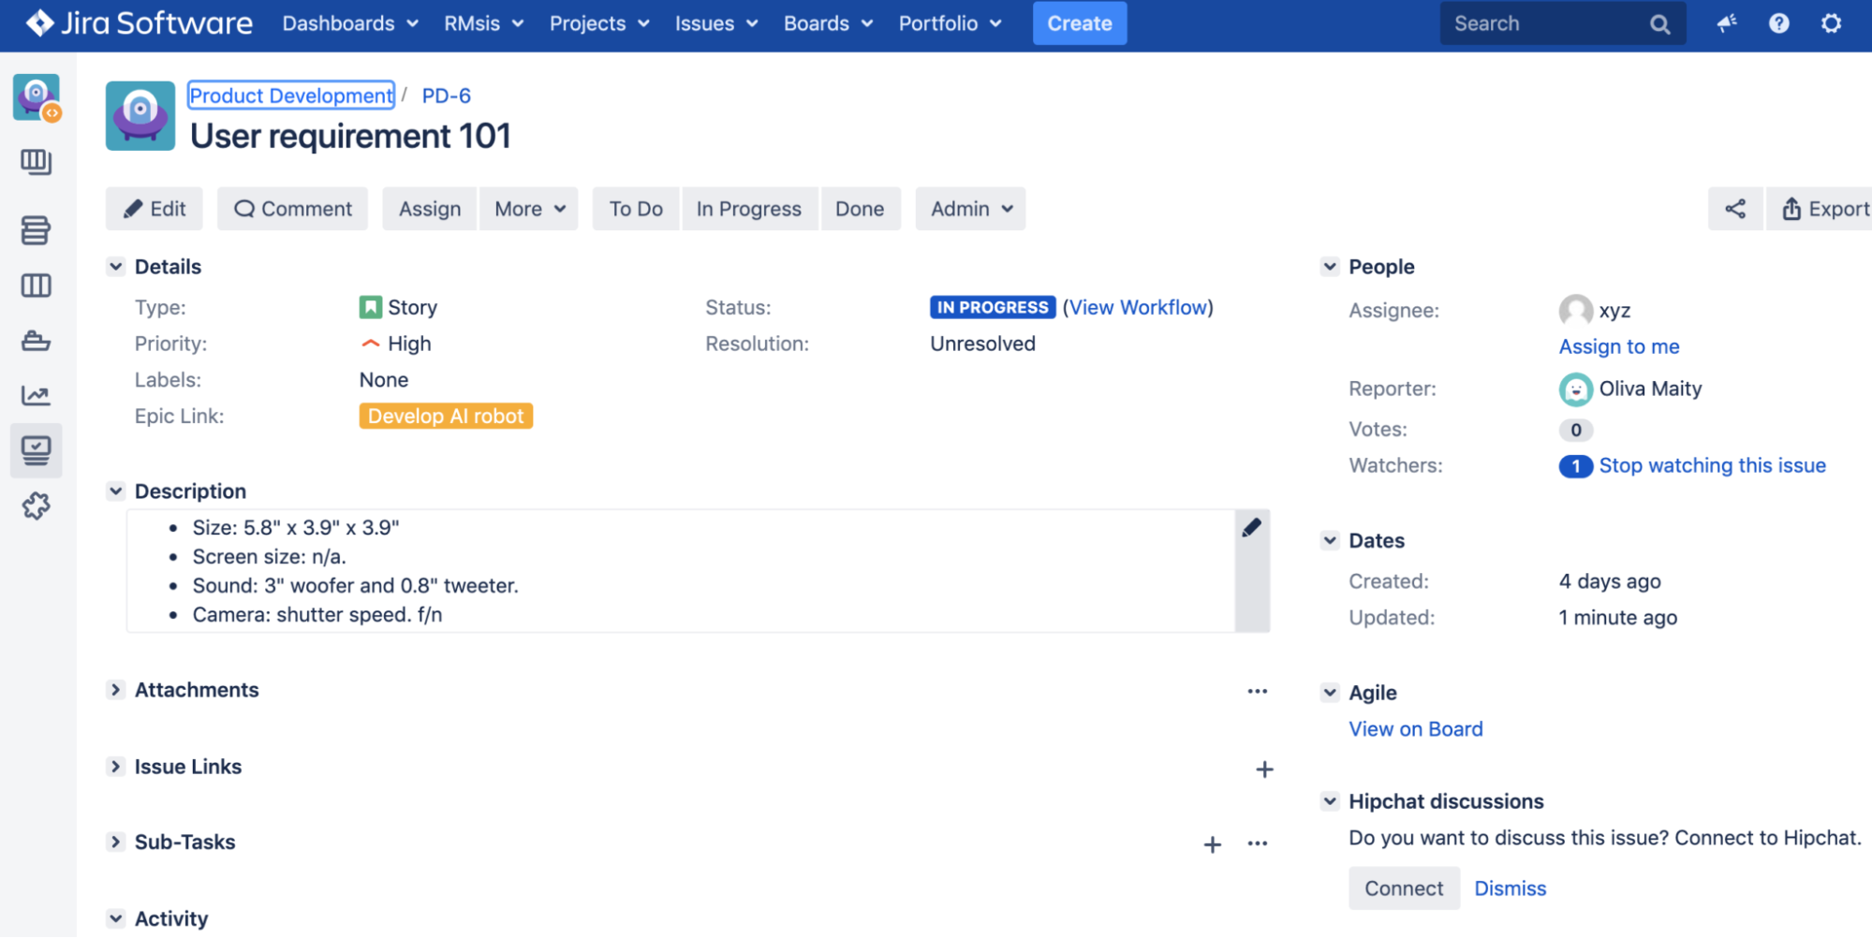1872x938 pixels.
Task: Open the help question mark icon
Action: point(1778,23)
